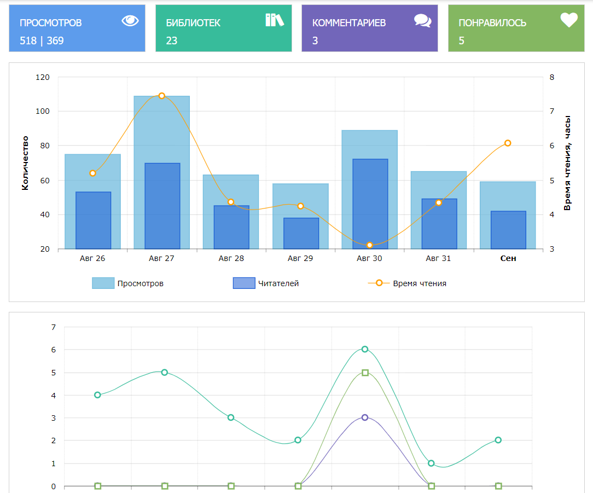593x493 pixels.
Task: Click the dark Читателей bar for Авг 30
Action: pos(370,204)
